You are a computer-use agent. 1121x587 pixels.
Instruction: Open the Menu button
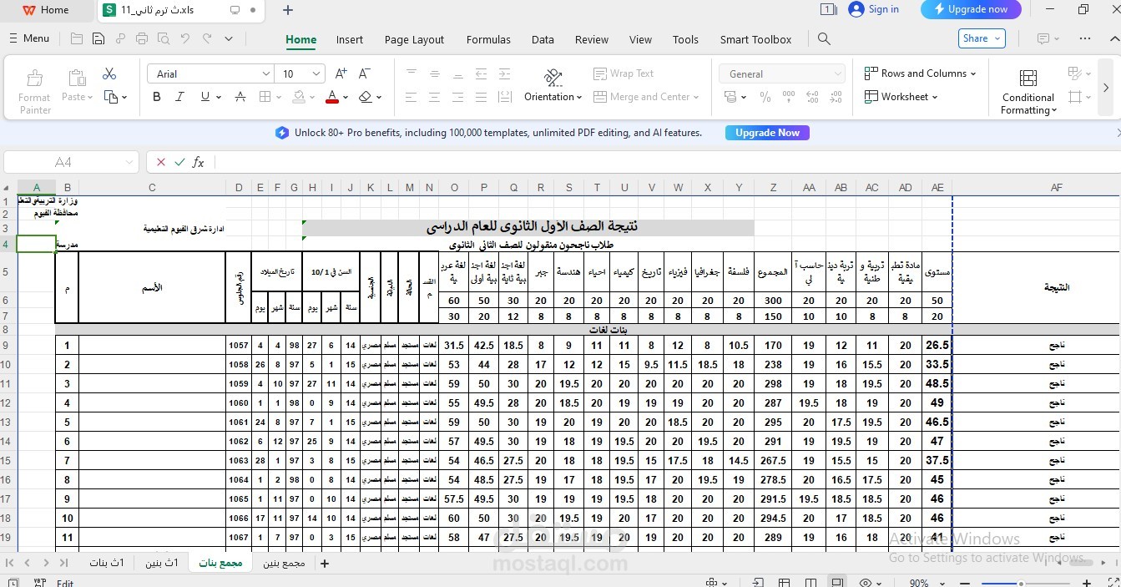[28, 38]
